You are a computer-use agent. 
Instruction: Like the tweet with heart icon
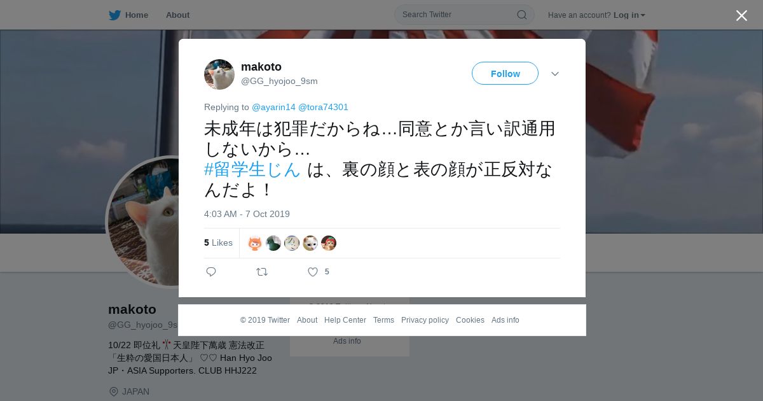(313, 272)
